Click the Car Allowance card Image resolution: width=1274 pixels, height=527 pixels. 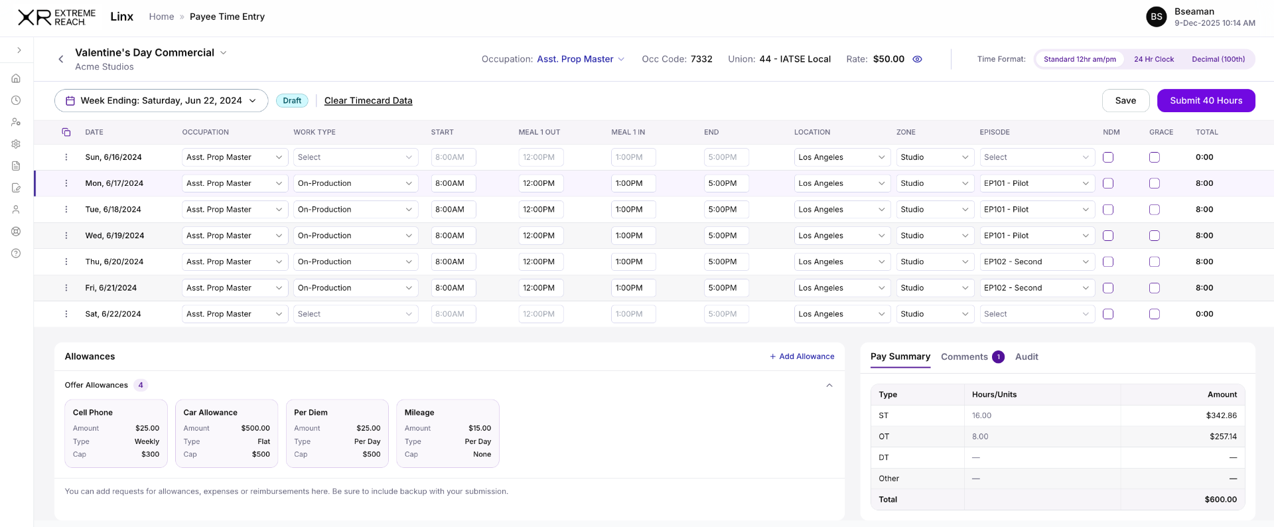click(x=227, y=433)
